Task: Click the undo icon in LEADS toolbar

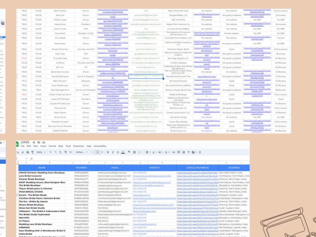Action: click(18, 152)
